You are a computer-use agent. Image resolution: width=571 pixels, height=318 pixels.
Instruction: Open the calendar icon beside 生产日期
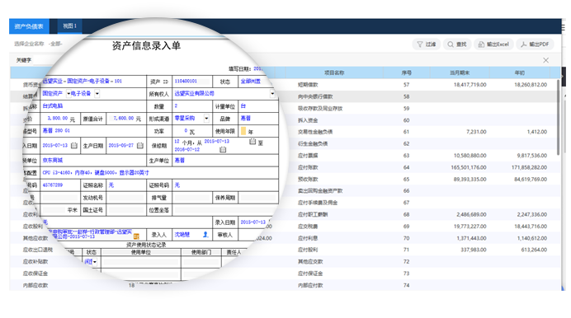pyautogui.click(x=140, y=145)
